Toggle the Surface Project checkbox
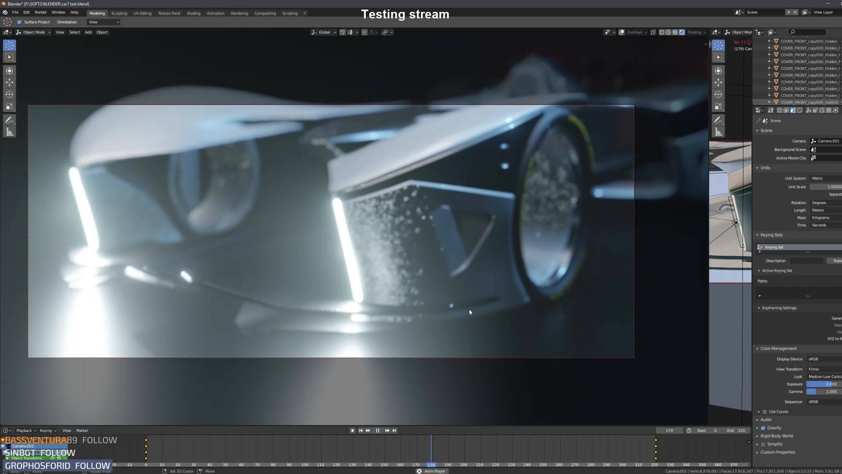The image size is (842, 474). point(19,22)
